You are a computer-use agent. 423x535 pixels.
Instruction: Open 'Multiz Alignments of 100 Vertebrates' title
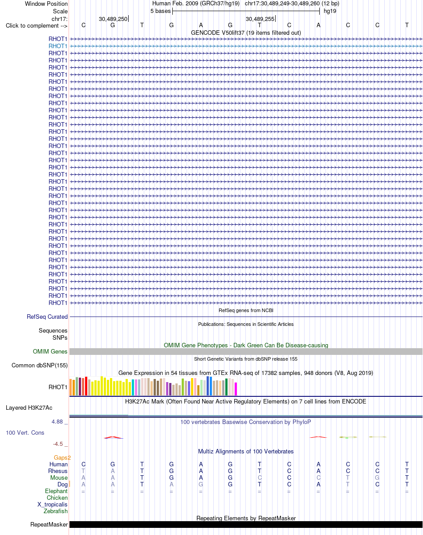click(x=246, y=452)
